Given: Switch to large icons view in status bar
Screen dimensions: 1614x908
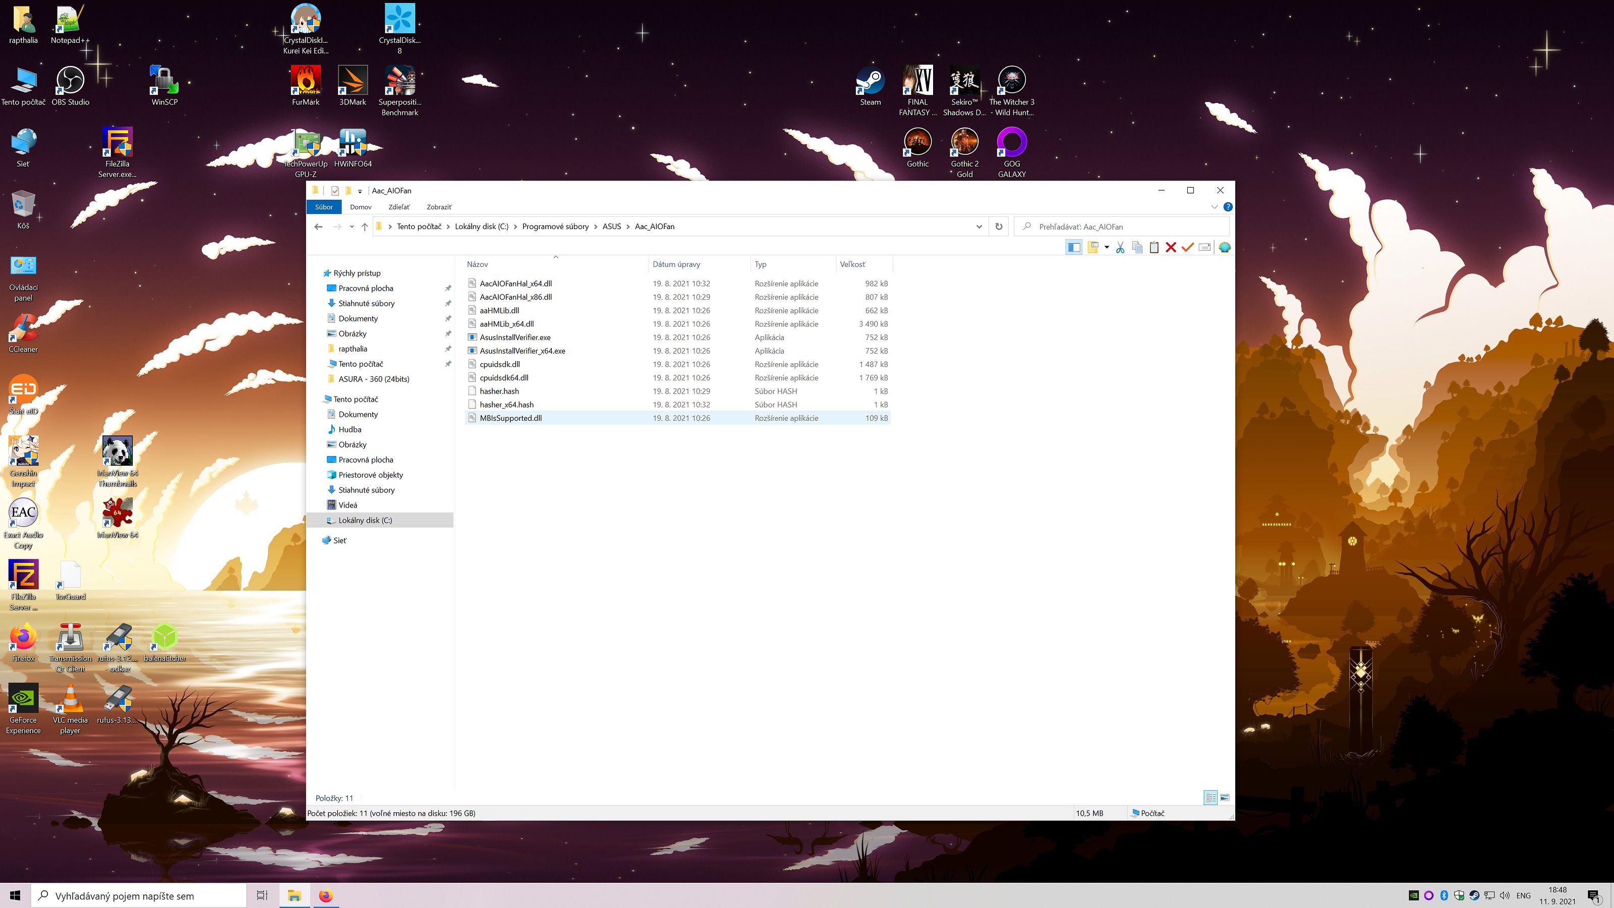Looking at the screenshot, I should click(1225, 798).
